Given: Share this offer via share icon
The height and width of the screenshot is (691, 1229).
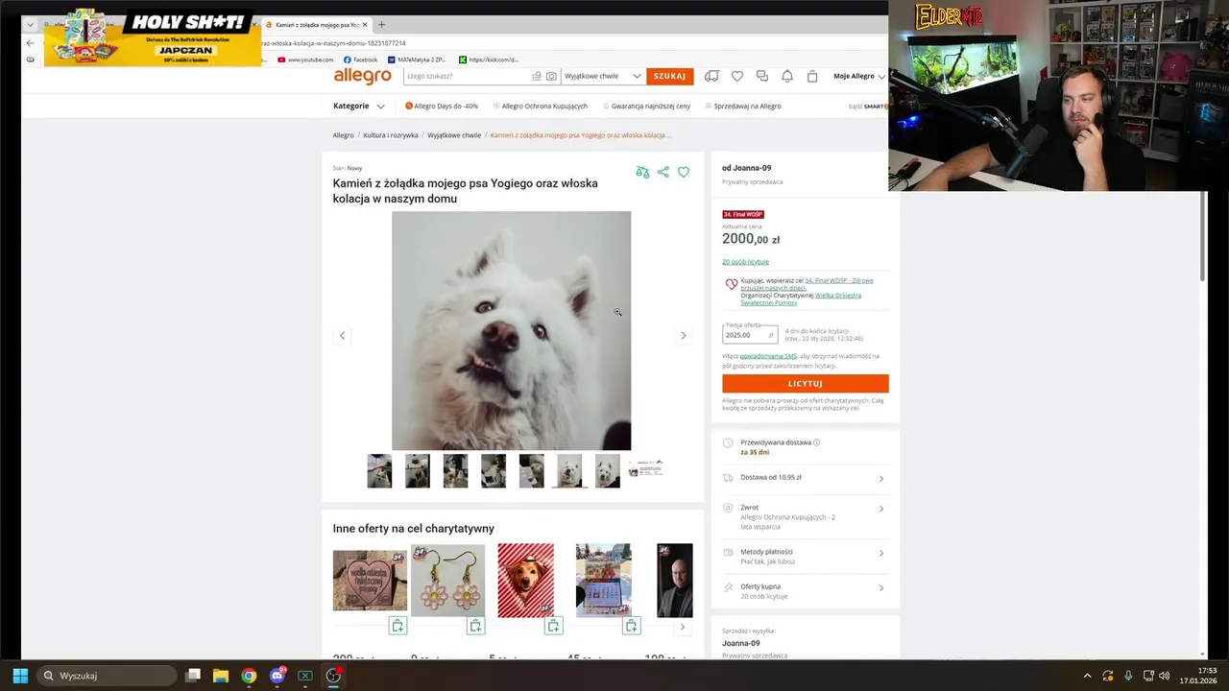Looking at the screenshot, I should coord(663,172).
